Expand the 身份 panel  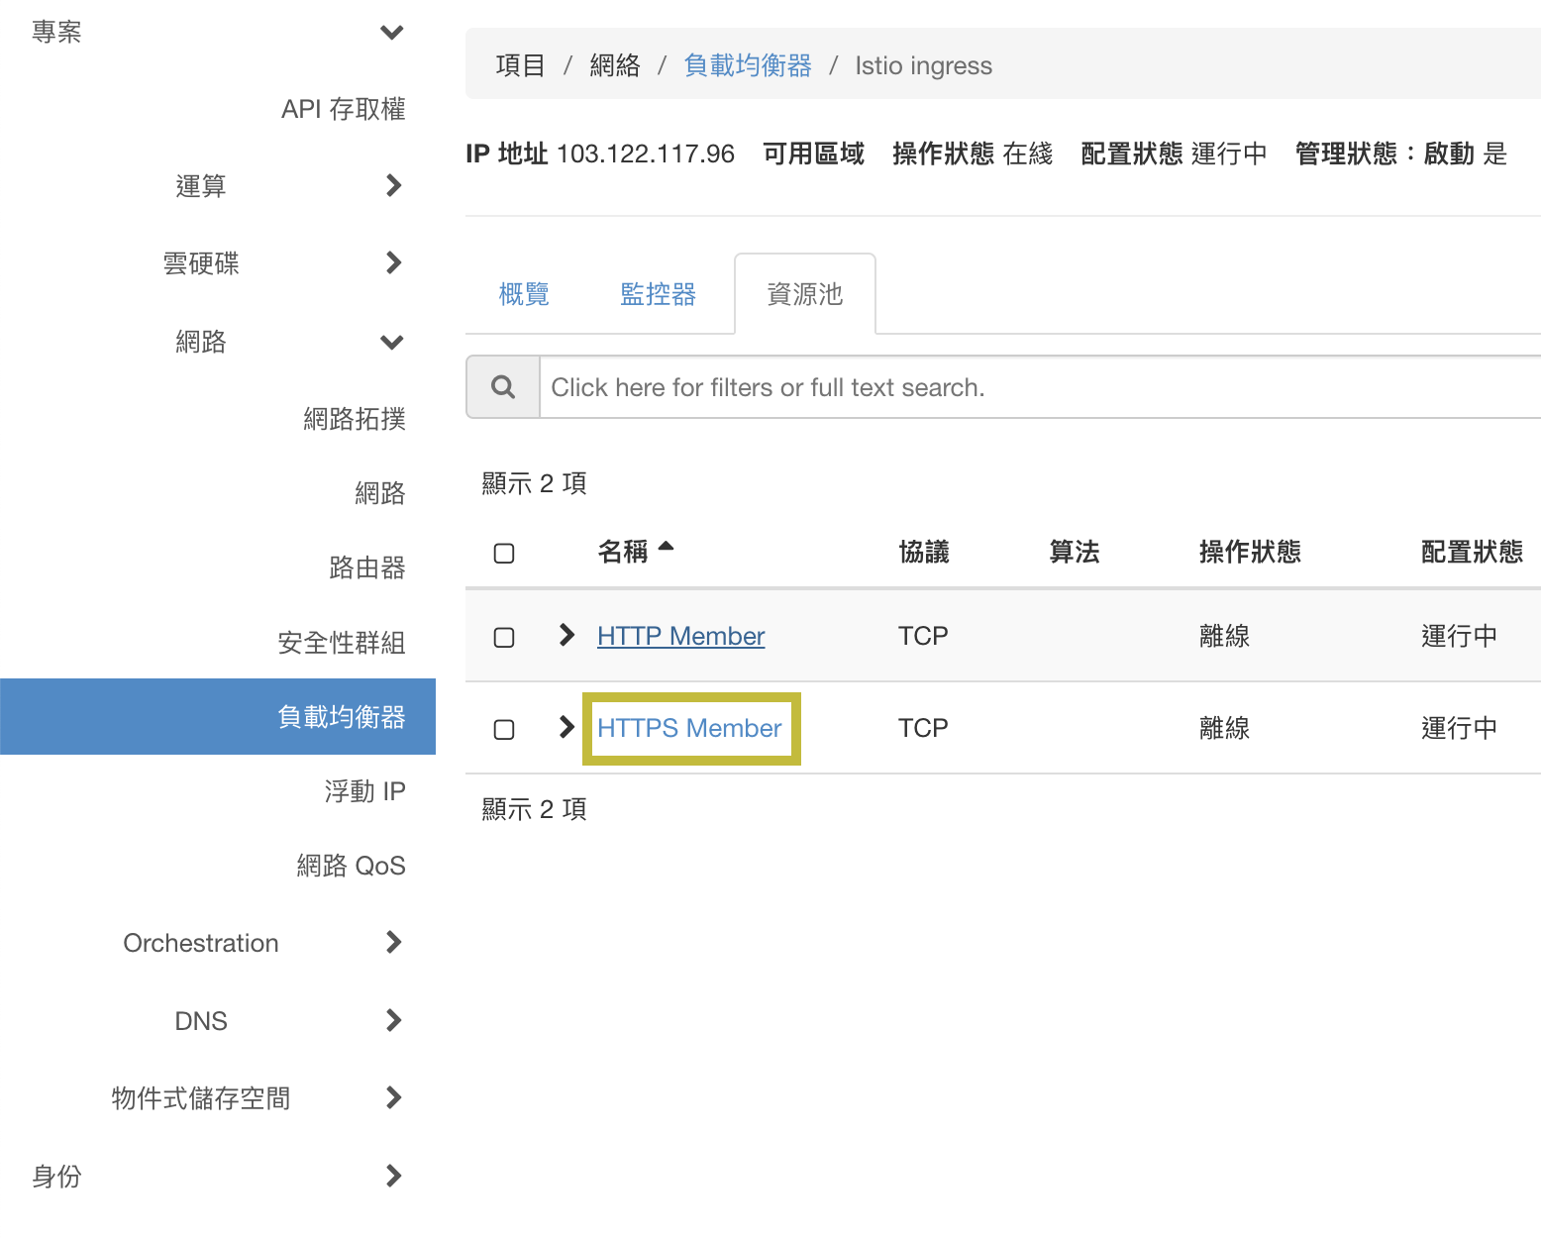click(x=393, y=1176)
